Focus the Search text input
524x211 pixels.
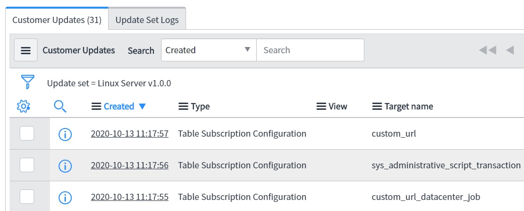click(310, 50)
